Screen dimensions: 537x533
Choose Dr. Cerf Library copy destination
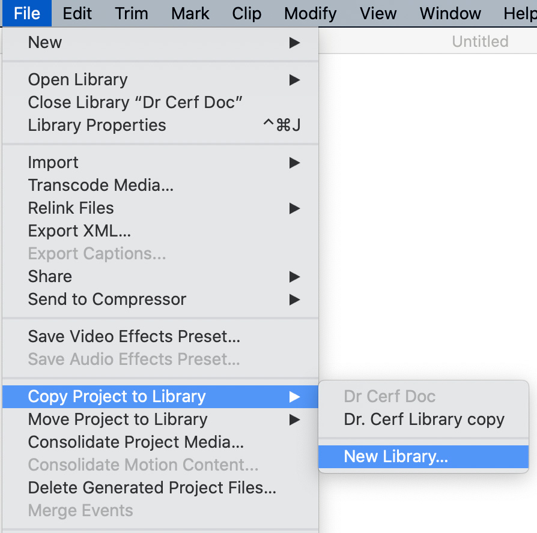click(423, 420)
